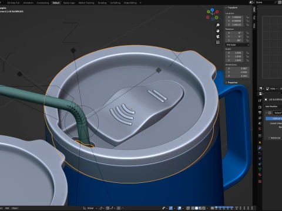Open the Object menu in viewport header
This screenshot has width=282, height=211.
[x=15, y=208]
